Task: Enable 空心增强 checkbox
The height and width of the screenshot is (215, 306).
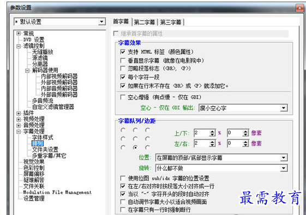Action: pyautogui.click(x=123, y=97)
